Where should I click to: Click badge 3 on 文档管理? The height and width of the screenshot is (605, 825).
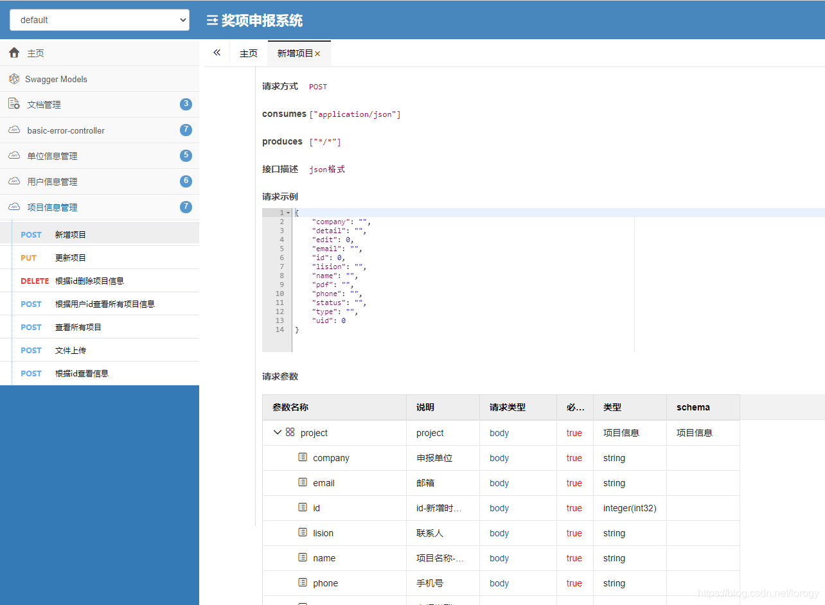pos(186,104)
